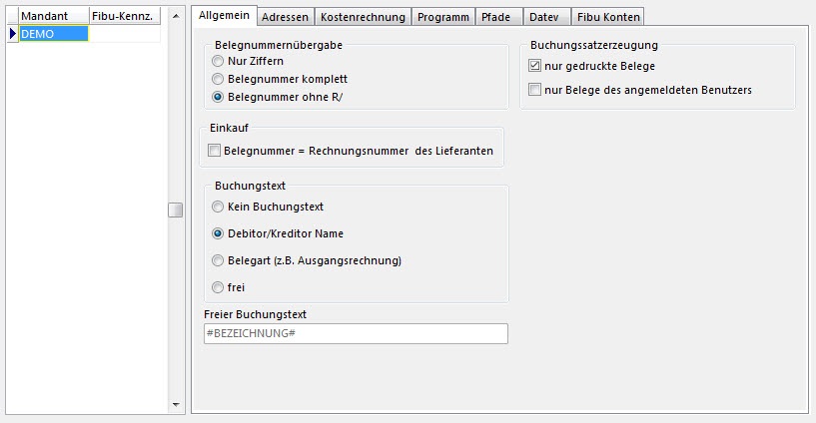Enable 'nur Belege des angemeldeten Benutzers'

pyautogui.click(x=535, y=90)
